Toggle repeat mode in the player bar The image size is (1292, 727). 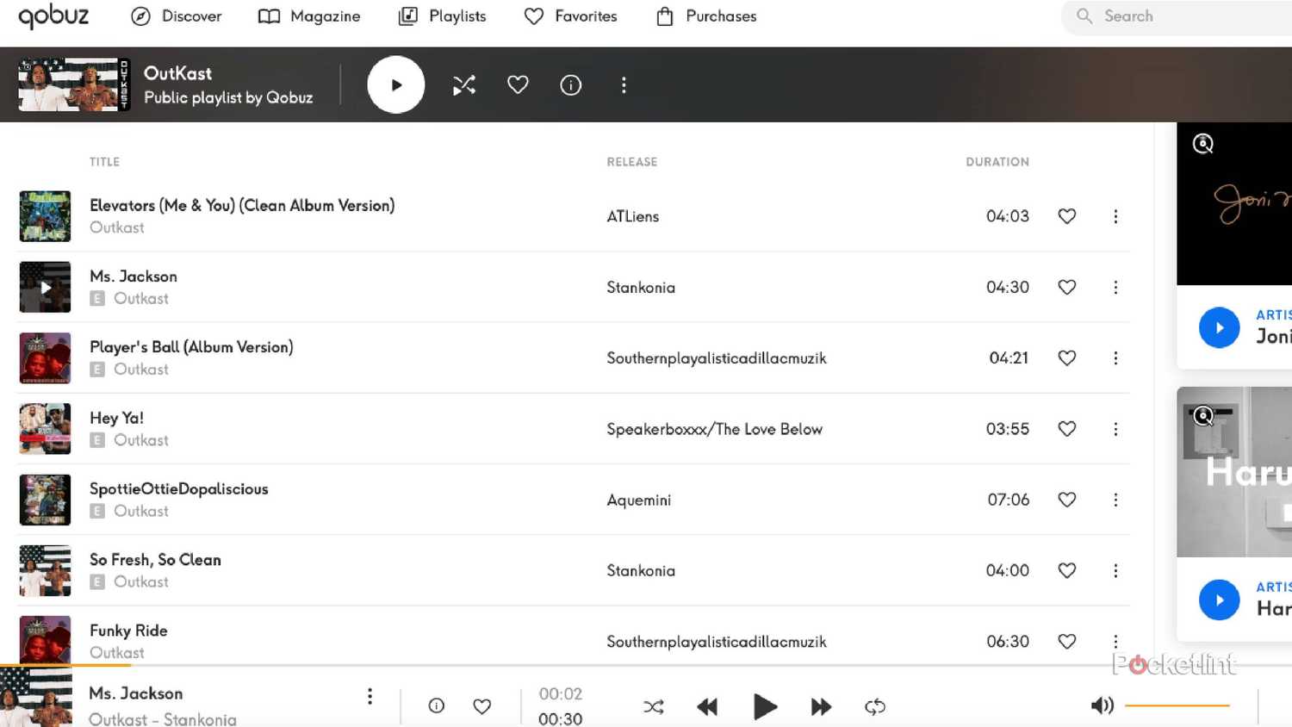874,706
